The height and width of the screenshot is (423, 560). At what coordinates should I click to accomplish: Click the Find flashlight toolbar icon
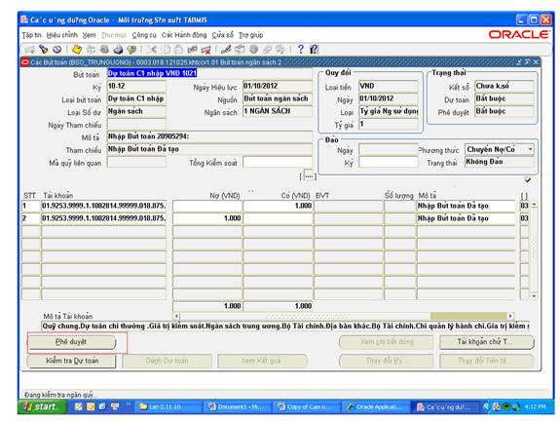coord(44,50)
